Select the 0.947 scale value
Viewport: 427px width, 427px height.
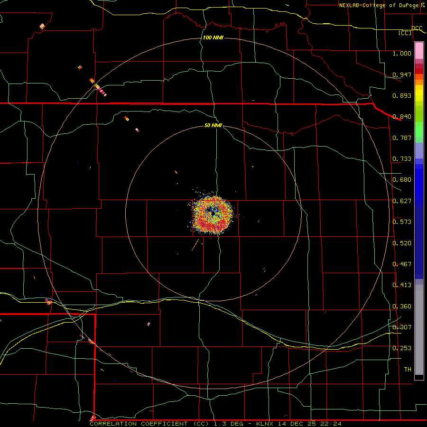coord(402,74)
